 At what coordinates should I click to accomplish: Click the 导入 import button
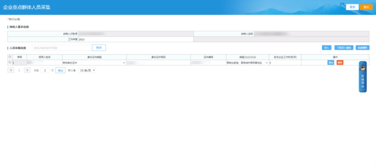(327, 48)
